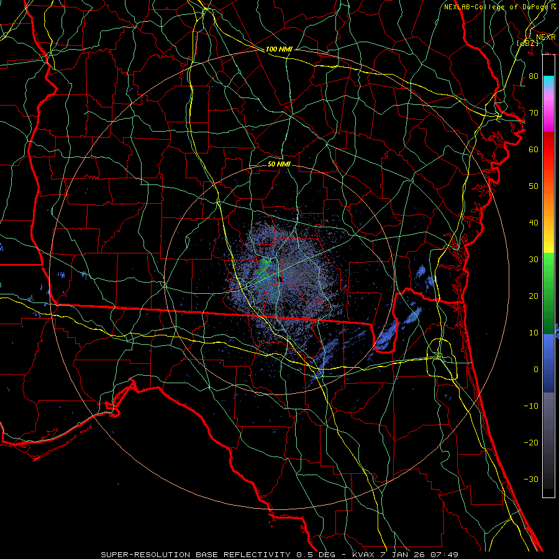Click the 10 value on the color scale
559x559 pixels.
534,333
